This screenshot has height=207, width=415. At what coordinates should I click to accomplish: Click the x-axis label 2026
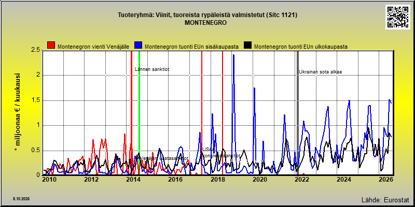386,180
